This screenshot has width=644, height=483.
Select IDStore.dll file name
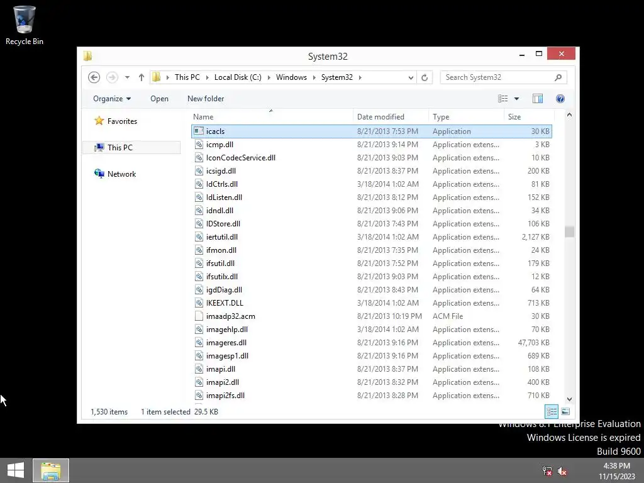223,223
